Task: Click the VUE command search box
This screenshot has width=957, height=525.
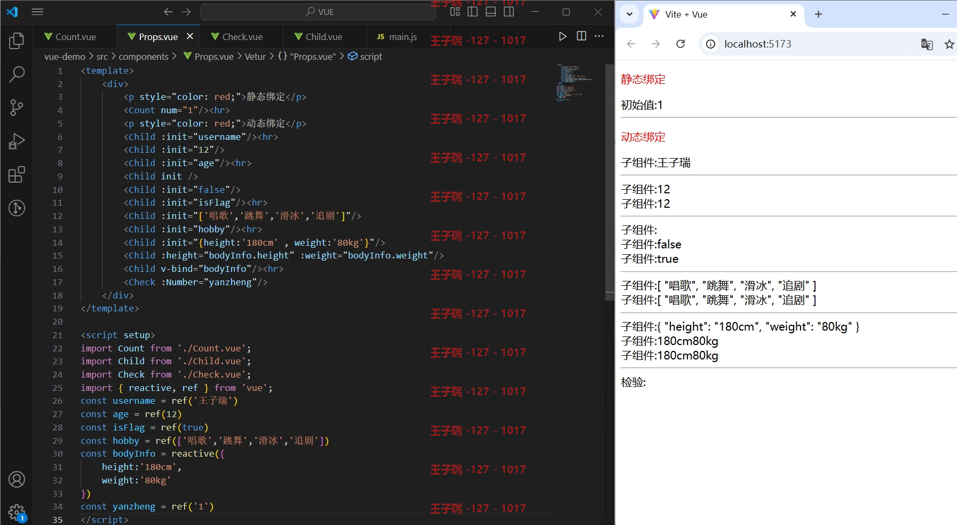Action: click(319, 12)
